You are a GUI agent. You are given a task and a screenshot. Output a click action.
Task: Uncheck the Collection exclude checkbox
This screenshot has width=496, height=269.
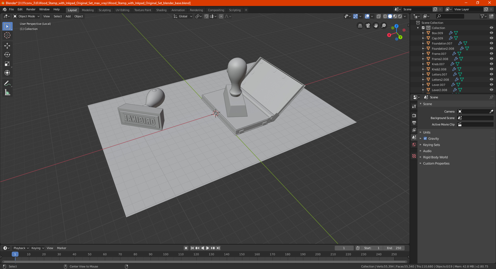tap(423, 28)
